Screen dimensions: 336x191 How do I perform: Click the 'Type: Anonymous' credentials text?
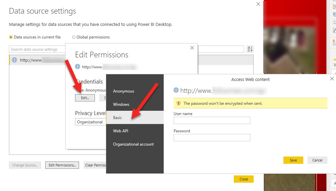[x=91, y=90]
